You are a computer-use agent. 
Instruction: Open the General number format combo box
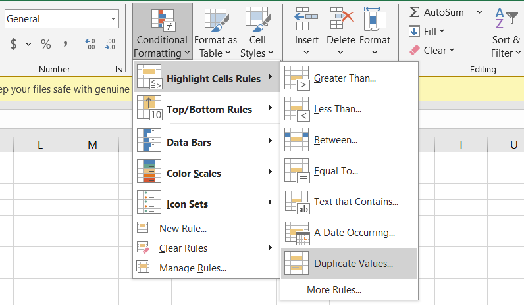point(62,18)
